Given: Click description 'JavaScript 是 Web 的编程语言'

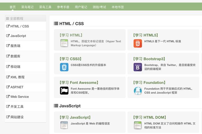Looking at the screenshot, I should (x=90, y=124).
